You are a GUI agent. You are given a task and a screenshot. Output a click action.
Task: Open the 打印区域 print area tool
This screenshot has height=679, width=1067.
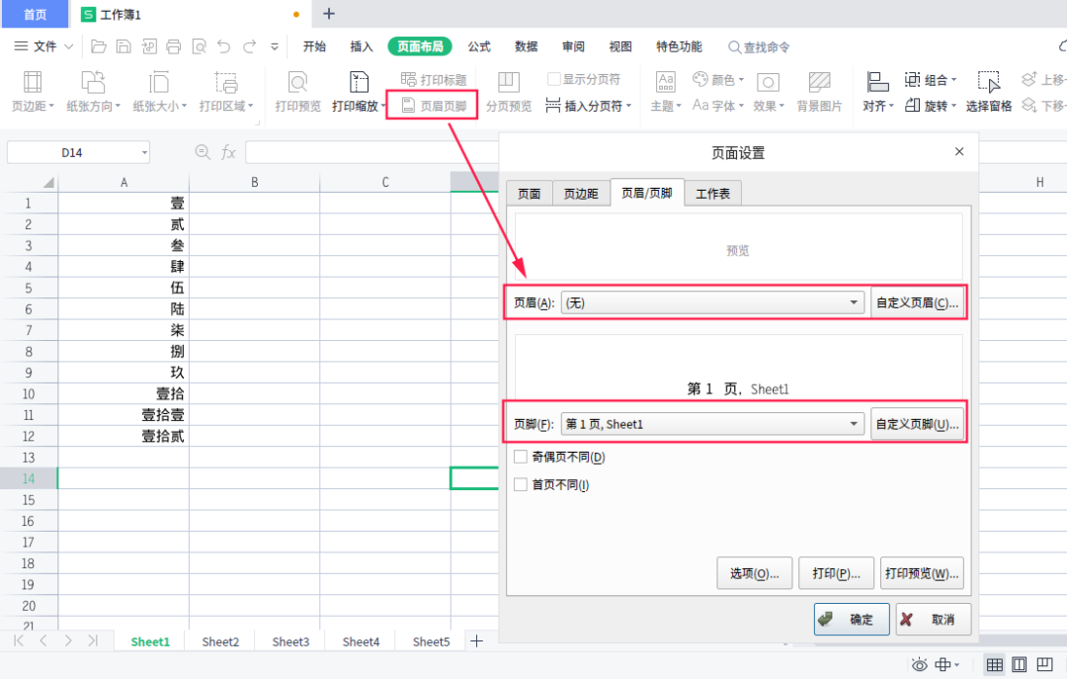(226, 91)
